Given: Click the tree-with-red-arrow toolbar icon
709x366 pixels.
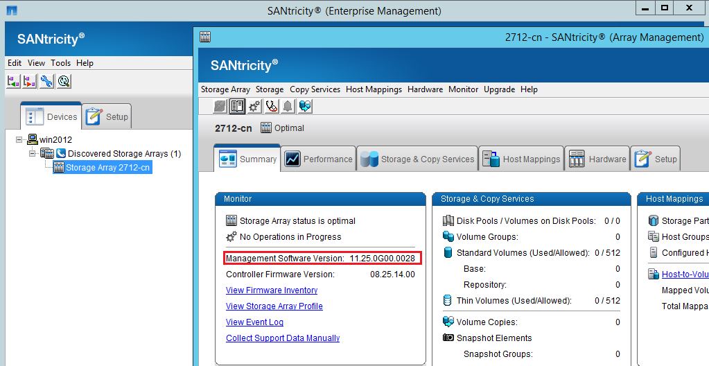Looking at the screenshot, I should [x=30, y=82].
